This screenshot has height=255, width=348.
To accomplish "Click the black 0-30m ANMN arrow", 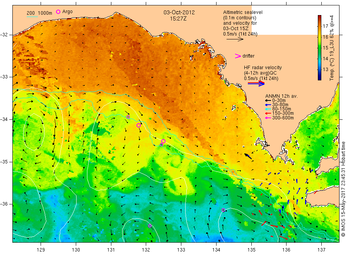I will click(268, 101).
